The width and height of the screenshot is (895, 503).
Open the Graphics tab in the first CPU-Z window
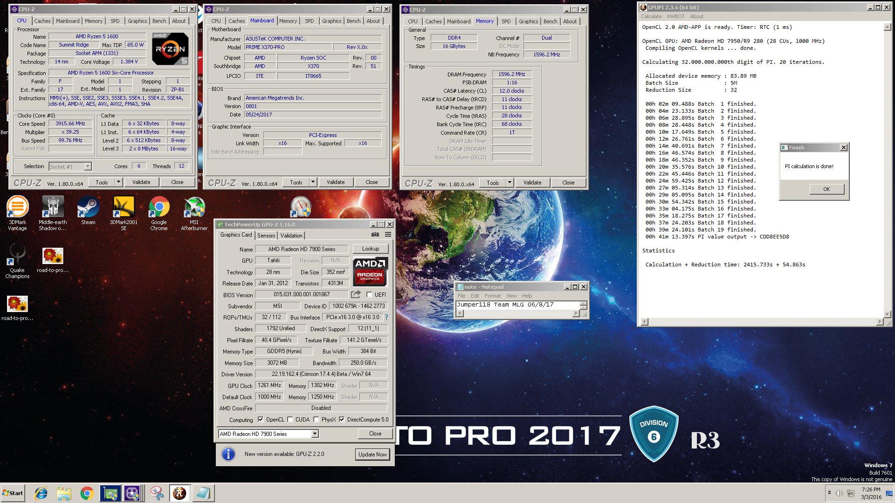coord(138,21)
